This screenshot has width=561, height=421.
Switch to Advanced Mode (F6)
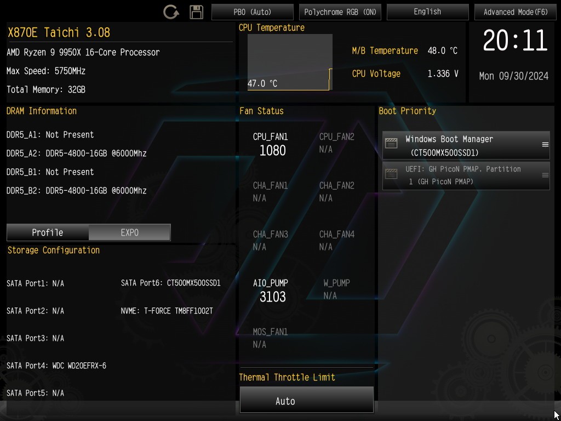pyautogui.click(x=516, y=12)
